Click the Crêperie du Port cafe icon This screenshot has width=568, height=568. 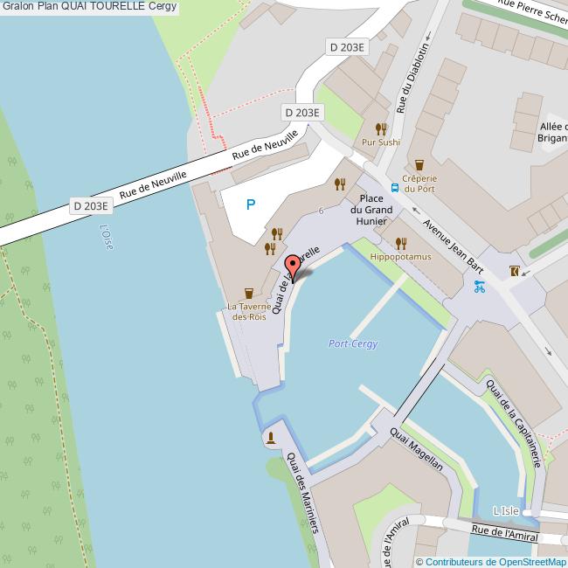click(419, 165)
